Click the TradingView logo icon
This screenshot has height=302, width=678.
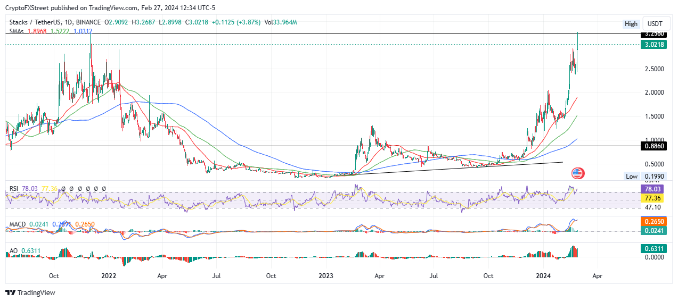point(10,292)
